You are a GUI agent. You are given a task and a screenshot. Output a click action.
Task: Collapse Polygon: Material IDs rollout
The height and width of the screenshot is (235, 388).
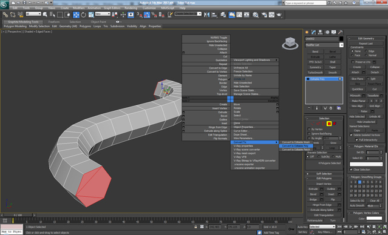[366, 147]
